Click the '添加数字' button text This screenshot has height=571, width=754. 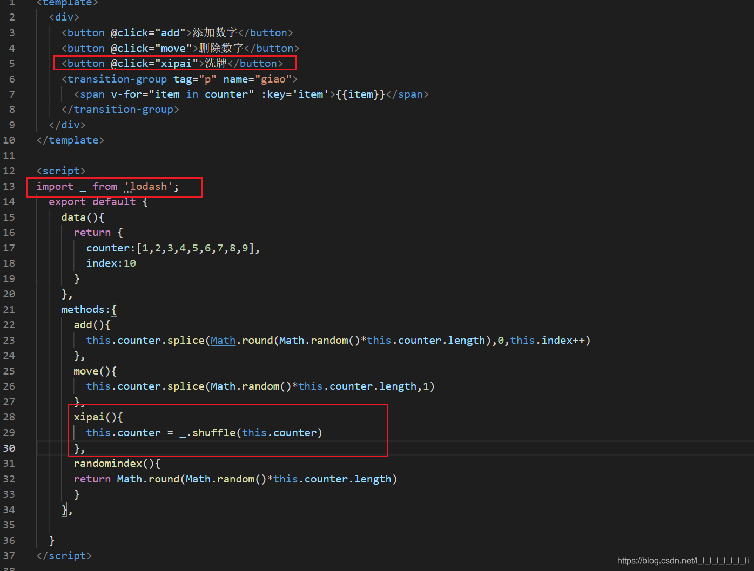[x=215, y=32]
